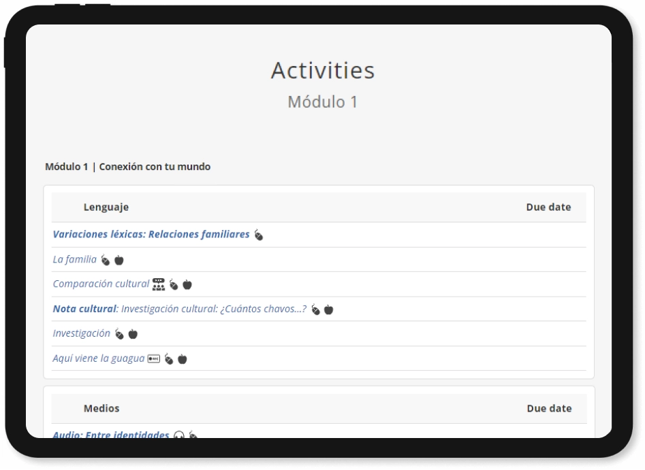Image resolution: width=645 pixels, height=470 pixels.
Task: Click the mouse icon next to Investigación
Action: point(119,333)
